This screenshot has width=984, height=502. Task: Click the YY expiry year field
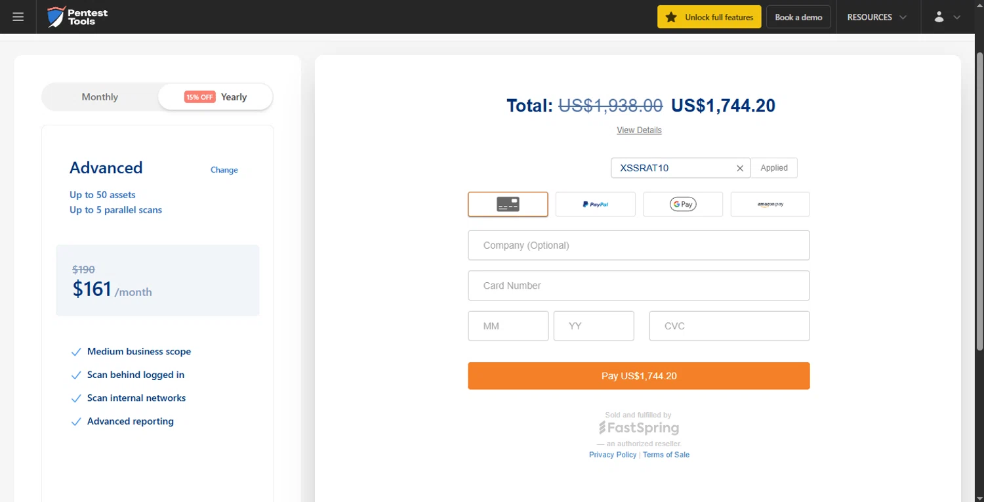tap(594, 326)
